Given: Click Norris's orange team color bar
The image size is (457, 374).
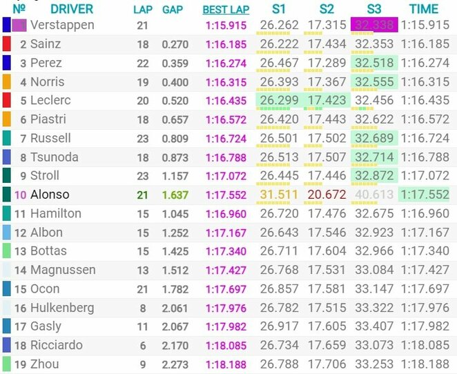Looking at the screenshot, I should click(x=6, y=81).
